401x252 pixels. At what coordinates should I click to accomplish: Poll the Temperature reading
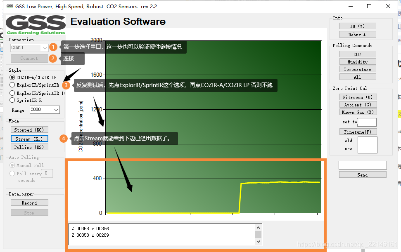pyautogui.click(x=358, y=69)
